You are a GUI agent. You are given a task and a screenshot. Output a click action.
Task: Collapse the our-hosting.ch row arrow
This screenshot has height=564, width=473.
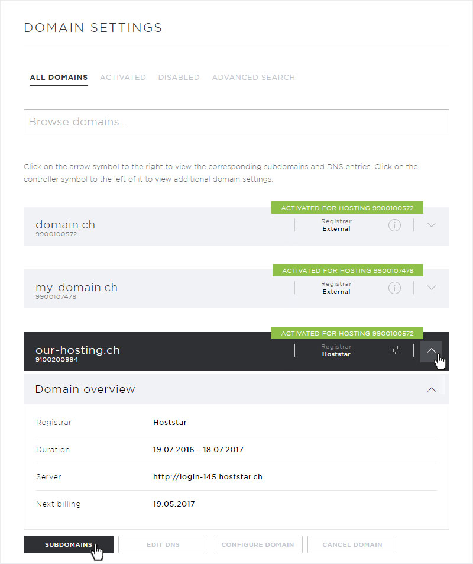(431, 351)
